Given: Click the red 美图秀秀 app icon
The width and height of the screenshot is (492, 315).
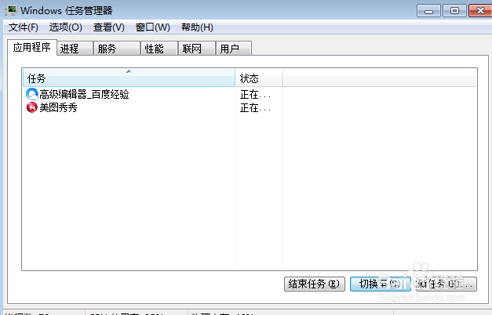Looking at the screenshot, I should (31, 107).
